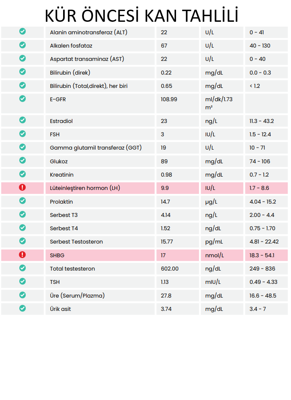Click the green check icon beside Kreatinin
The height and width of the screenshot is (400, 291).
tap(23, 174)
